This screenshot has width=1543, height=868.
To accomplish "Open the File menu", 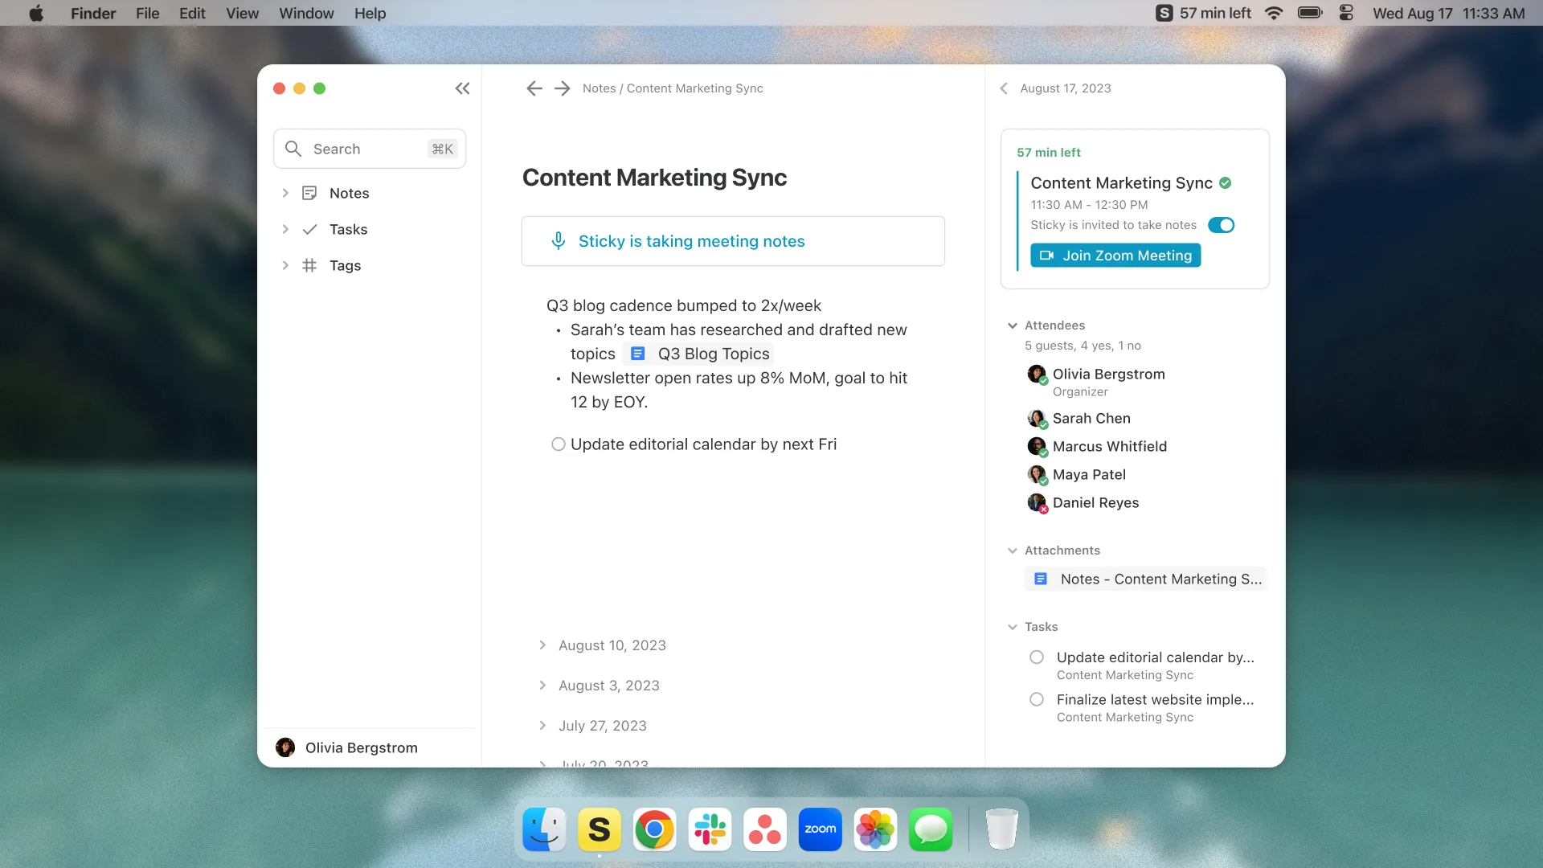I will coord(147,13).
